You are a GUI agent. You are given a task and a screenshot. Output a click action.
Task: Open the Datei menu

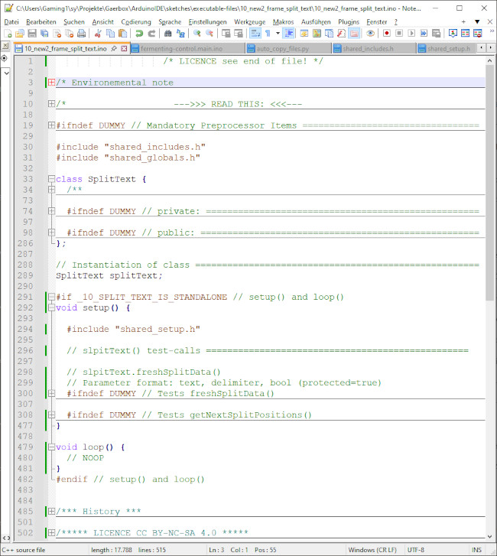11,22
